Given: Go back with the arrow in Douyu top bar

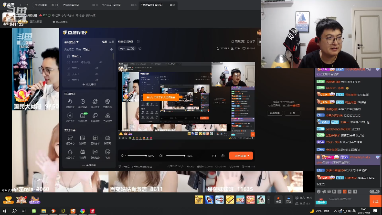Looking at the screenshot, I should 21,5.
